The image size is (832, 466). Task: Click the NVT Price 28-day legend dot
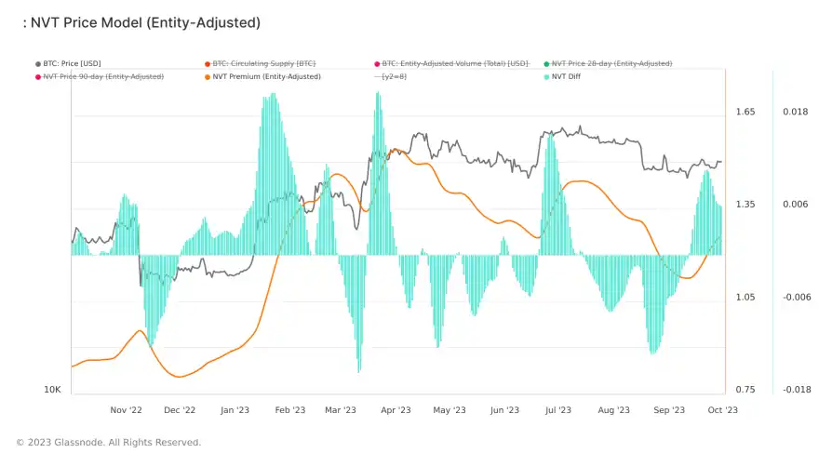[x=546, y=63]
